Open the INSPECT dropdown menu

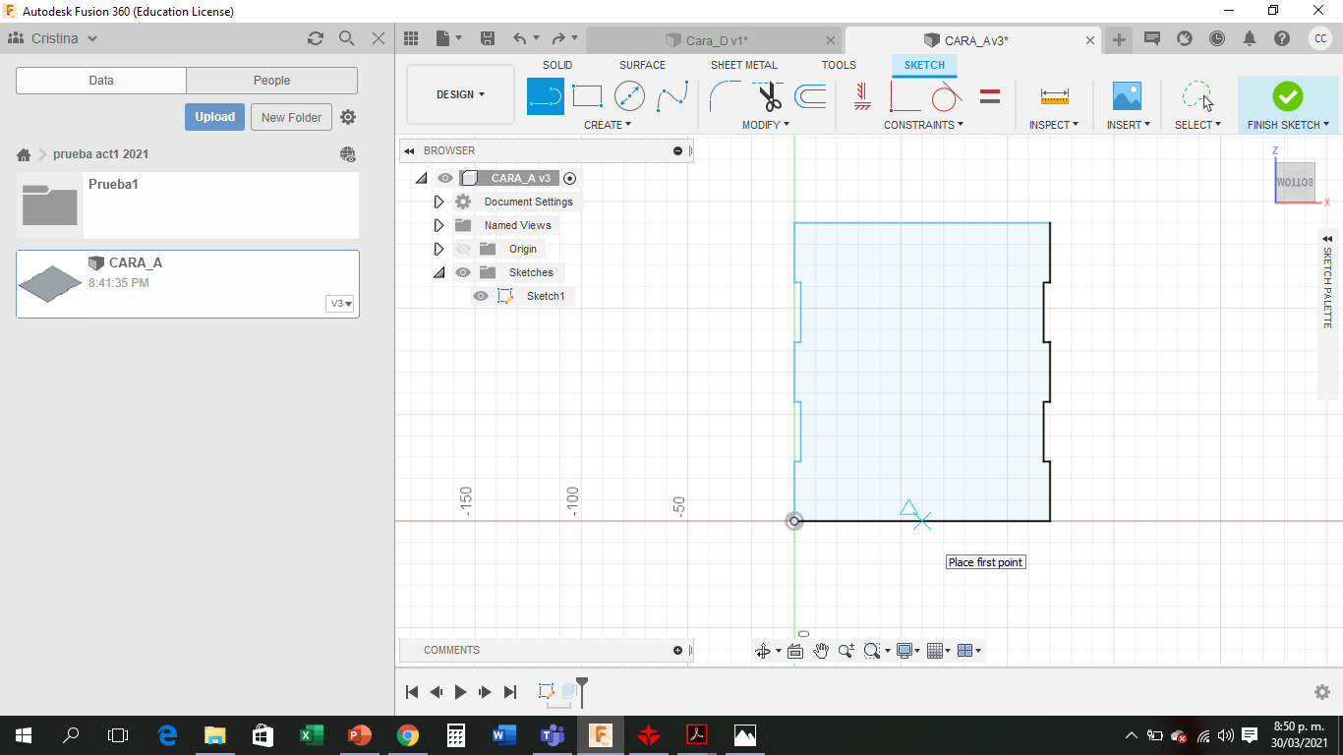point(1054,125)
